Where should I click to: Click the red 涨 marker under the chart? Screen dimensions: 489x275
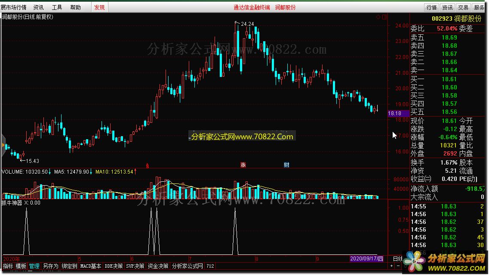tap(243, 165)
